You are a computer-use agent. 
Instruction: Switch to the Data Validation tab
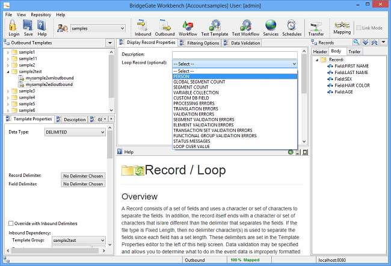[242, 43]
